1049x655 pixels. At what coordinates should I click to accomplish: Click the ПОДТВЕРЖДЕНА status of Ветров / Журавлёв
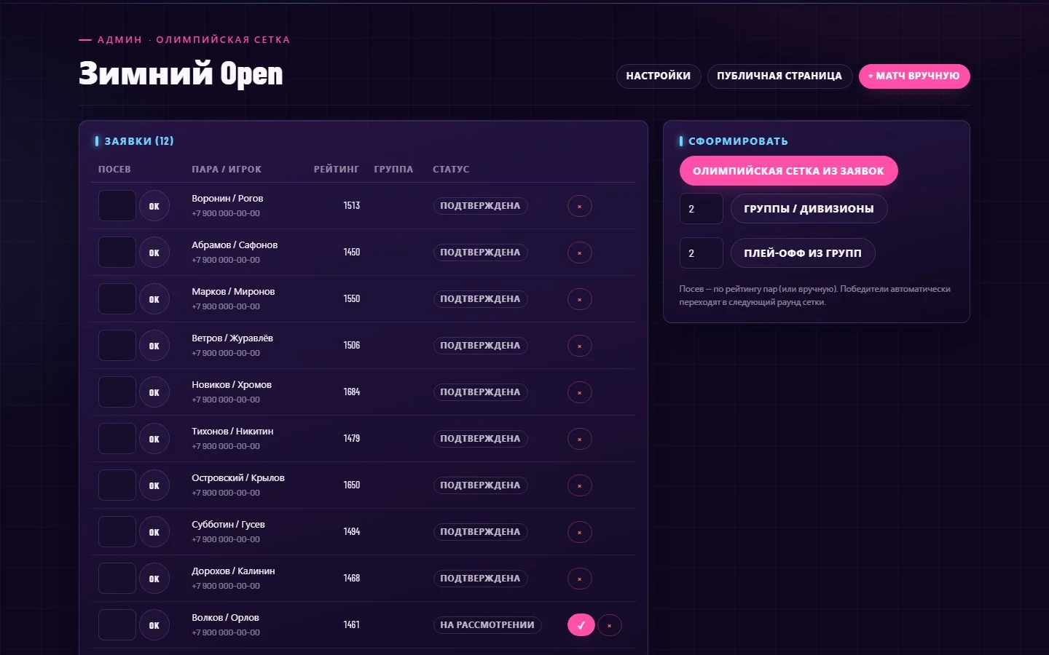tap(480, 346)
